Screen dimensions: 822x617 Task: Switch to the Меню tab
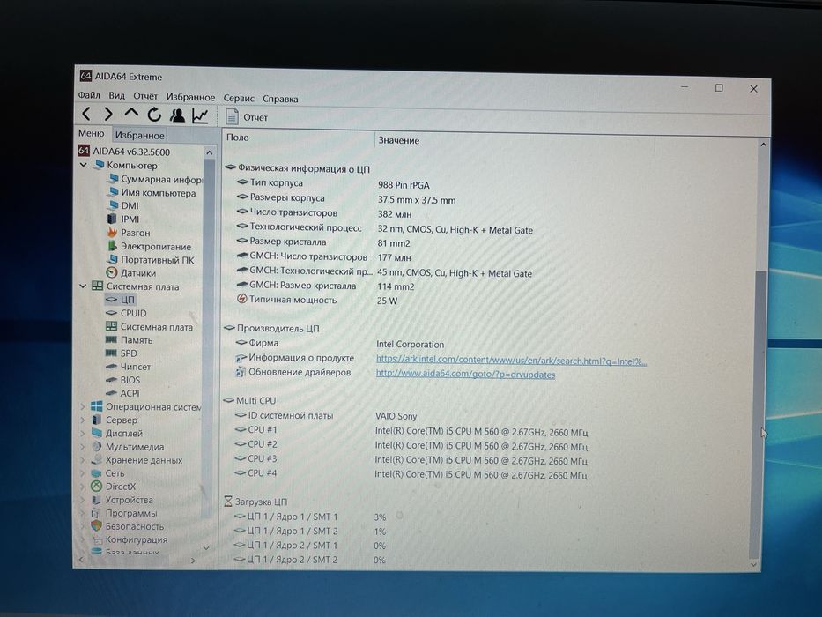(x=92, y=133)
